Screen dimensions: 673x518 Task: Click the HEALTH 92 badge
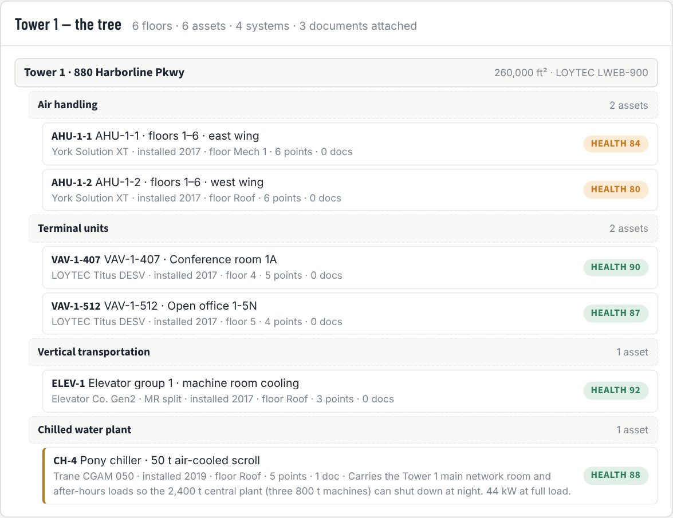coord(616,390)
